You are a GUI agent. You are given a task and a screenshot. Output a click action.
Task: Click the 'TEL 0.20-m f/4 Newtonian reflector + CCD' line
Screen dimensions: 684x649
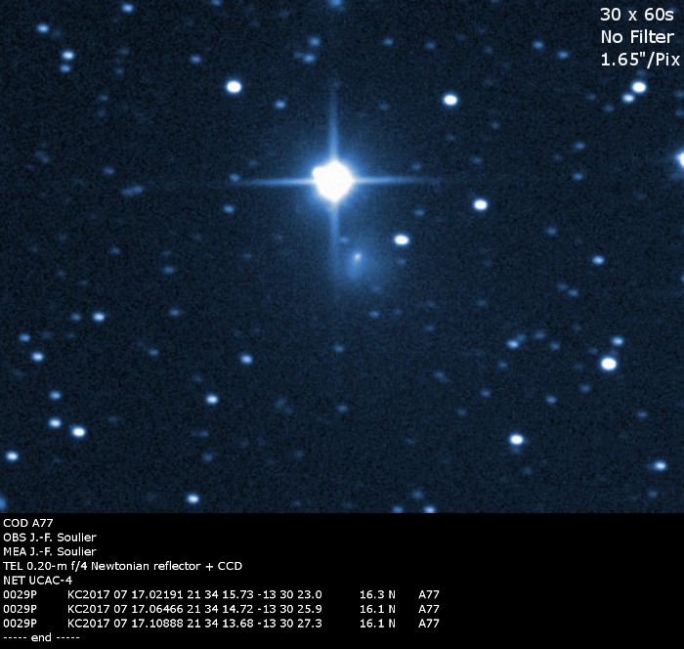pyautogui.click(x=122, y=566)
